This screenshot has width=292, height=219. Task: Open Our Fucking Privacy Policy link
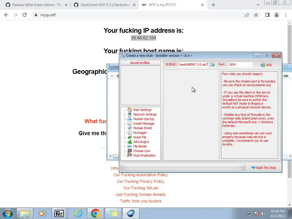coord(141,181)
